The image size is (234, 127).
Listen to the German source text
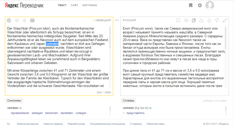[x=17, y=20]
